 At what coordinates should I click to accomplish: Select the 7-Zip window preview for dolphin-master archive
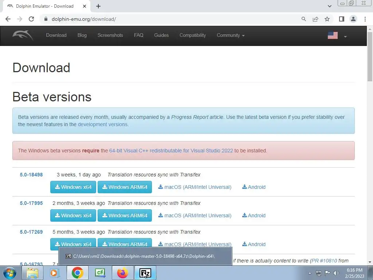pos(145,256)
